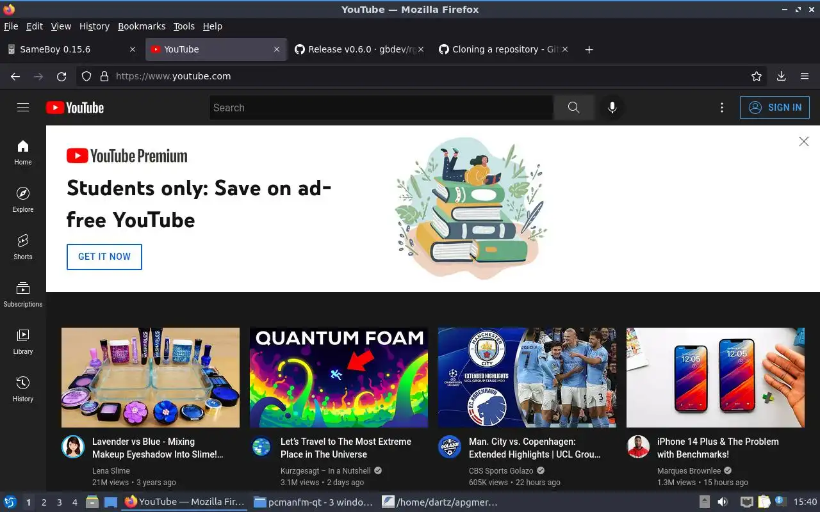
Task: Click the GET IT NOW button
Action: click(104, 257)
